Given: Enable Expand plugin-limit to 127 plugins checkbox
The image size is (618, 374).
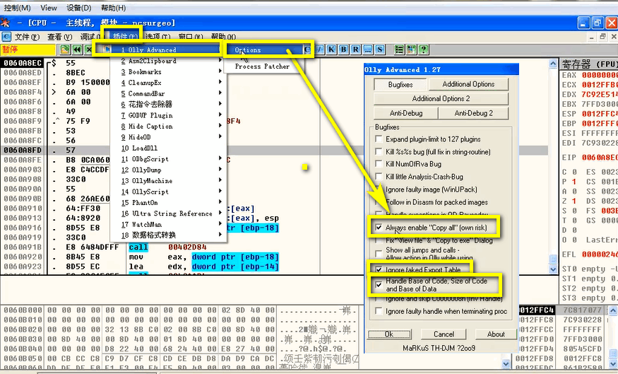Looking at the screenshot, I should pos(379,139).
